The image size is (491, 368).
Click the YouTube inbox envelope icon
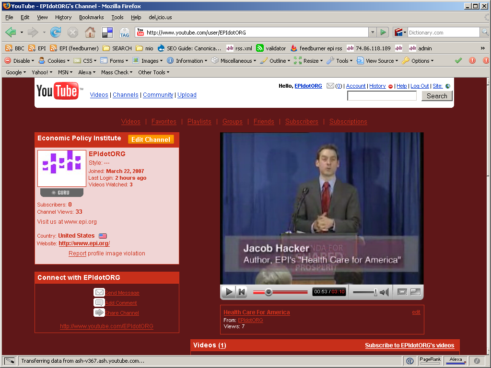coord(330,85)
